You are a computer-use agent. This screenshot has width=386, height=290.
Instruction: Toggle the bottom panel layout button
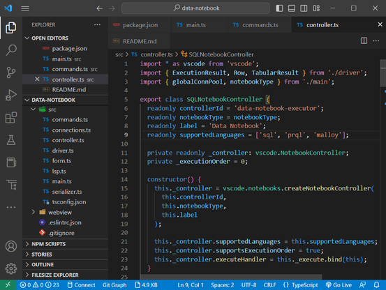click(292, 8)
